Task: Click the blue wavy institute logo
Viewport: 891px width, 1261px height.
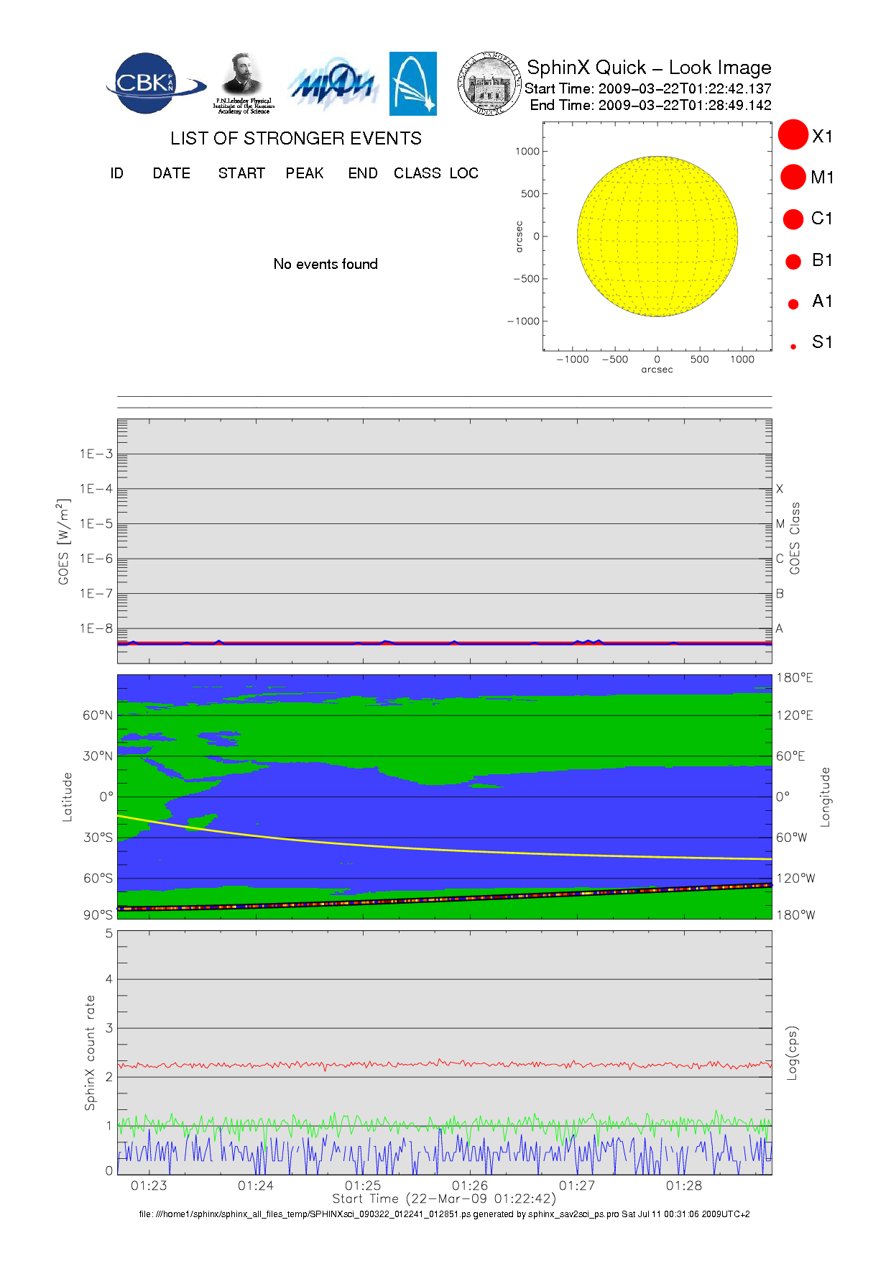Action: point(332,85)
